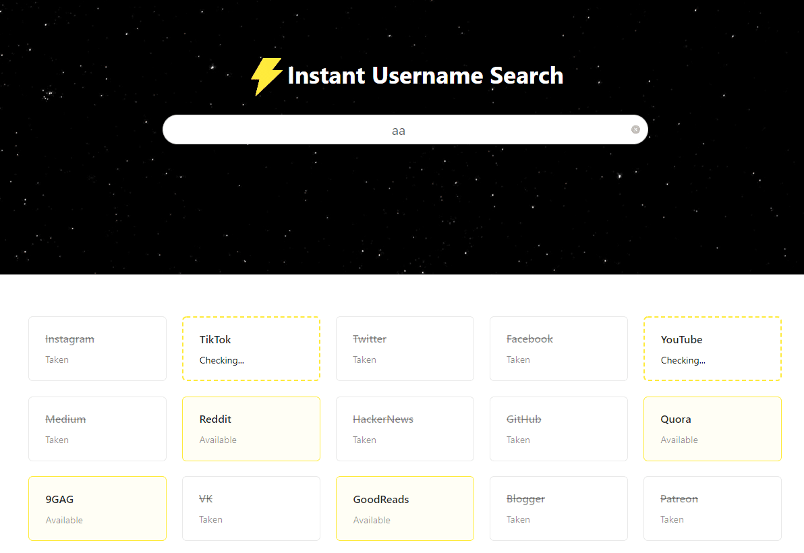Open the available 9GAG card
804x553 pixels.
[97, 508]
